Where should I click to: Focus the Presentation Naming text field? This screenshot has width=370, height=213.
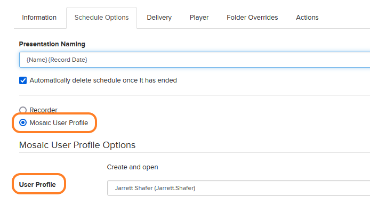pos(195,60)
